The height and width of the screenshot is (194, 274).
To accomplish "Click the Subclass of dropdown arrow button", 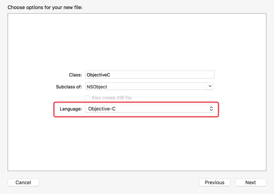I will tap(210, 86).
